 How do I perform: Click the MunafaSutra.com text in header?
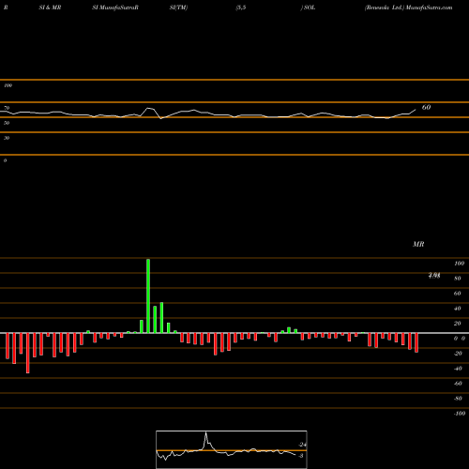coord(429,8)
